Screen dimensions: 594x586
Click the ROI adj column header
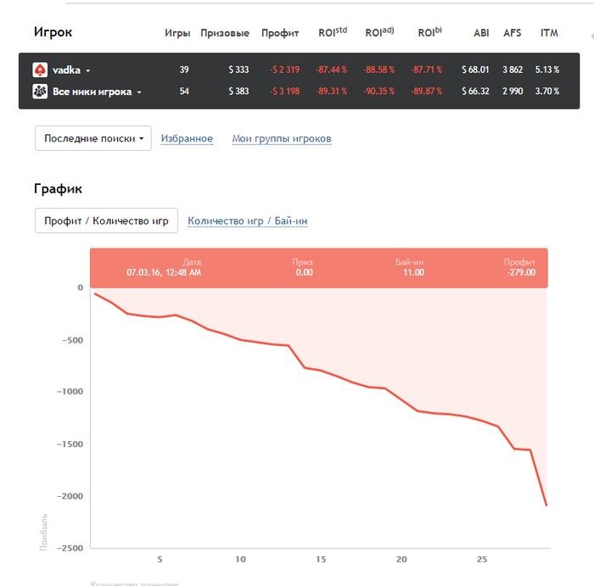coord(379,33)
